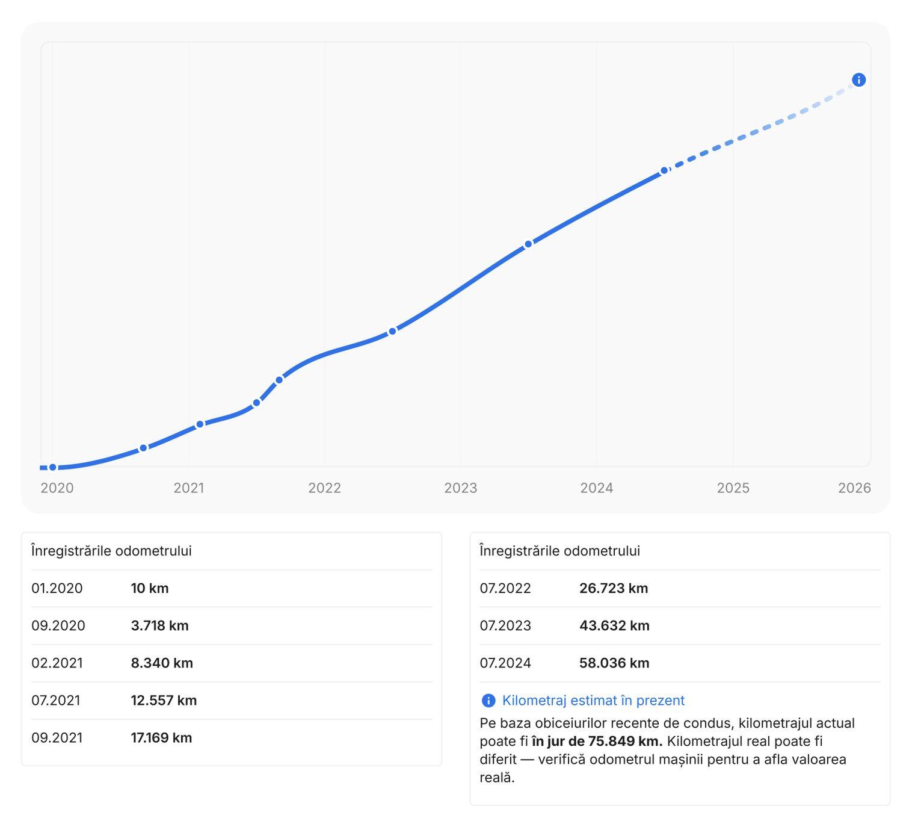
Task: Click the 43.632 km chart data point
Action: pos(528,244)
